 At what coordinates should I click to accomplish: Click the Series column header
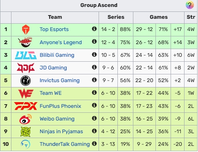click(116, 17)
